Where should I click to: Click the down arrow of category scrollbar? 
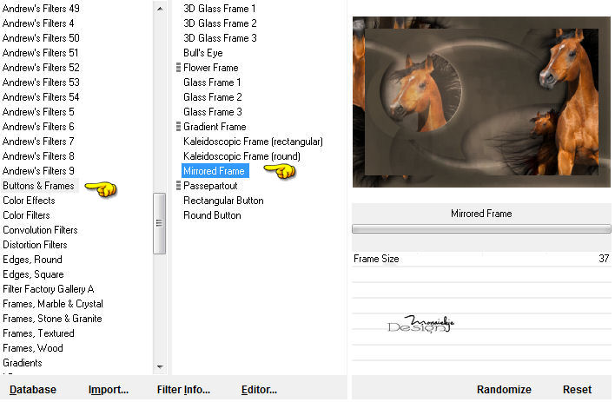click(x=160, y=366)
